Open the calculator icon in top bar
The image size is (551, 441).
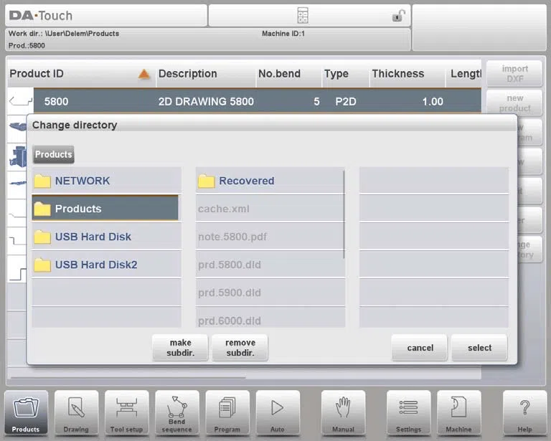pyautogui.click(x=303, y=16)
